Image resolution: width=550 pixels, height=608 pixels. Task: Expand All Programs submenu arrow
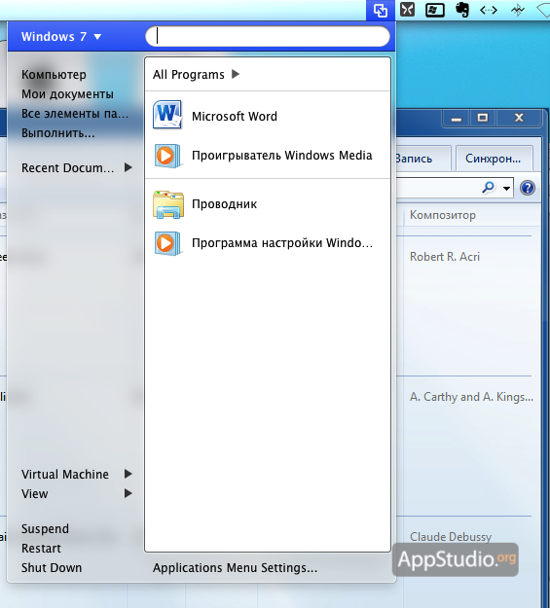click(236, 74)
